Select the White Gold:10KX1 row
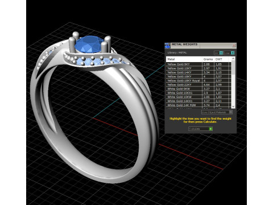Screen dimensions: 273x205 tap(198, 93)
